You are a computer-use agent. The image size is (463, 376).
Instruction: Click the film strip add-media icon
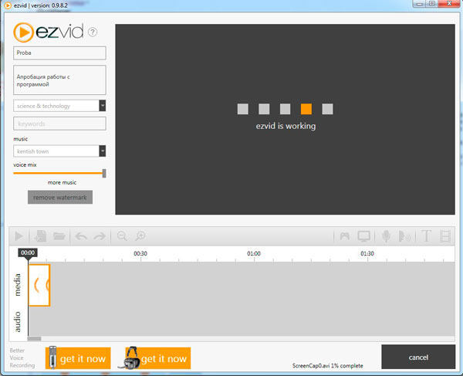pos(444,236)
